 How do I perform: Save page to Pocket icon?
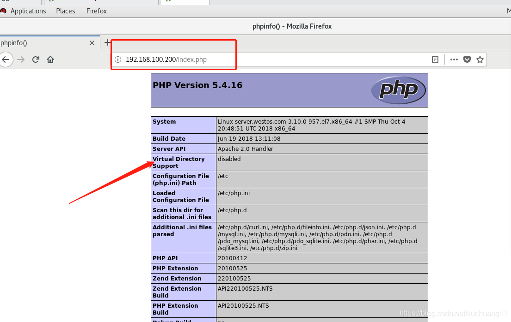pos(467,60)
